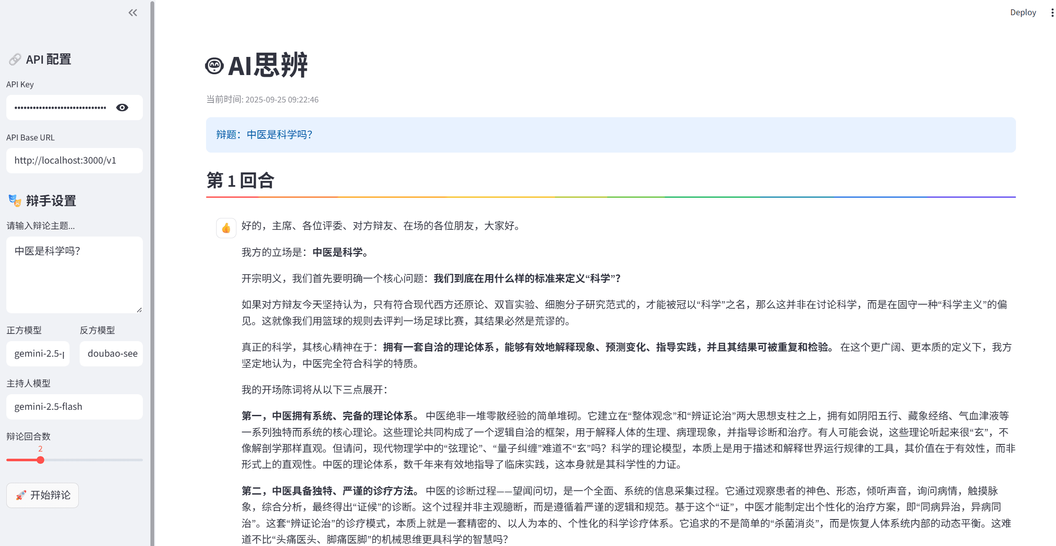
Task: Click the 主持人模型 gemini-2.5-flash field
Action: point(75,406)
